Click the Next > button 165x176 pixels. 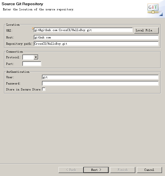tap(96, 170)
